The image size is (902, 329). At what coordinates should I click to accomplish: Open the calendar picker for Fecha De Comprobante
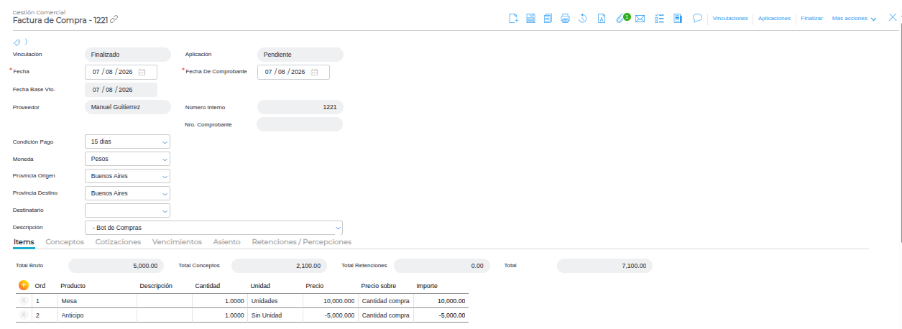(314, 72)
